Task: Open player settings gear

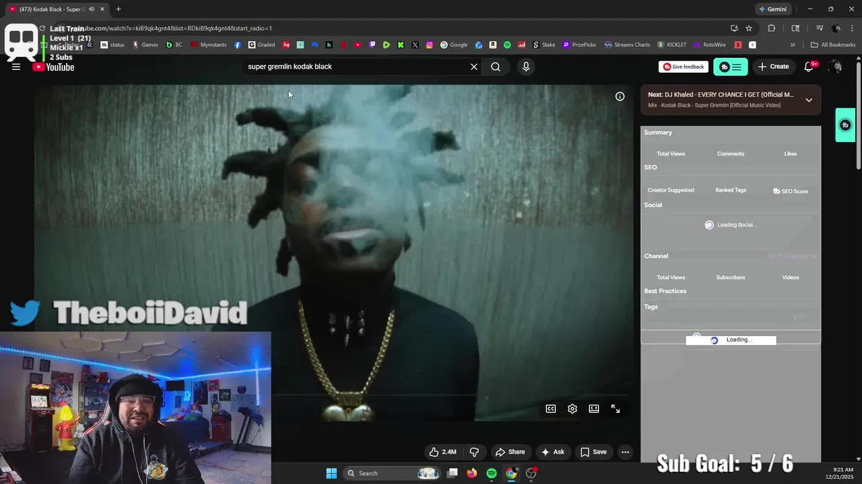Action: tap(572, 409)
